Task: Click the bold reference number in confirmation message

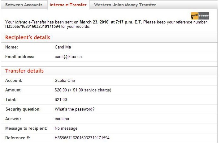Action: tap(33, 27)
